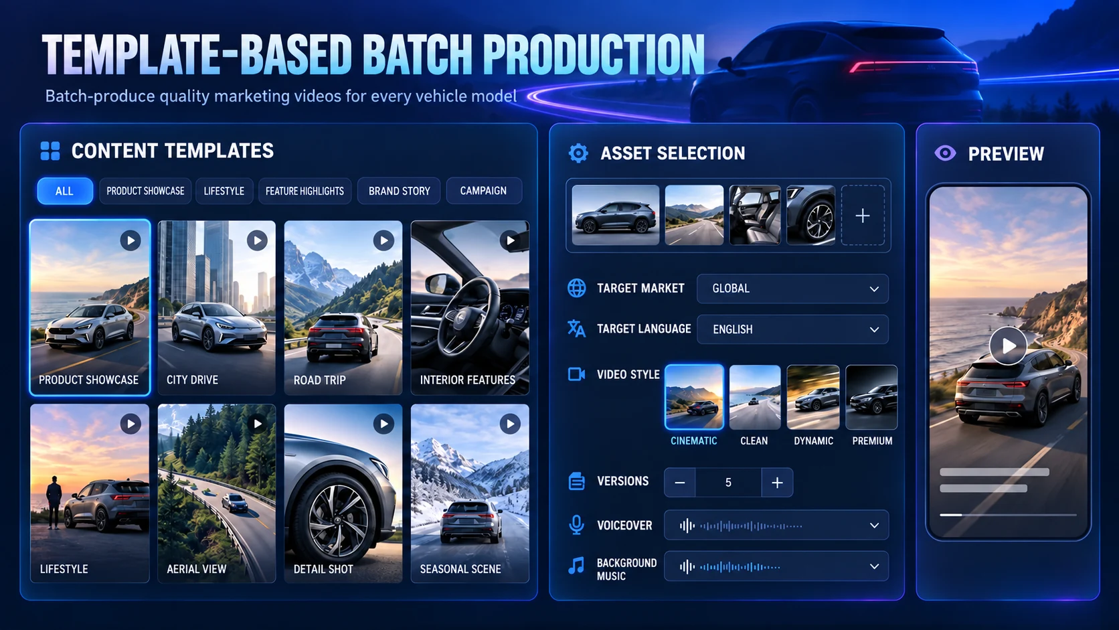This screenshot has width=1119, height=630.
Task: Click the Content Templates grid icon
Action: pos(50,151)
